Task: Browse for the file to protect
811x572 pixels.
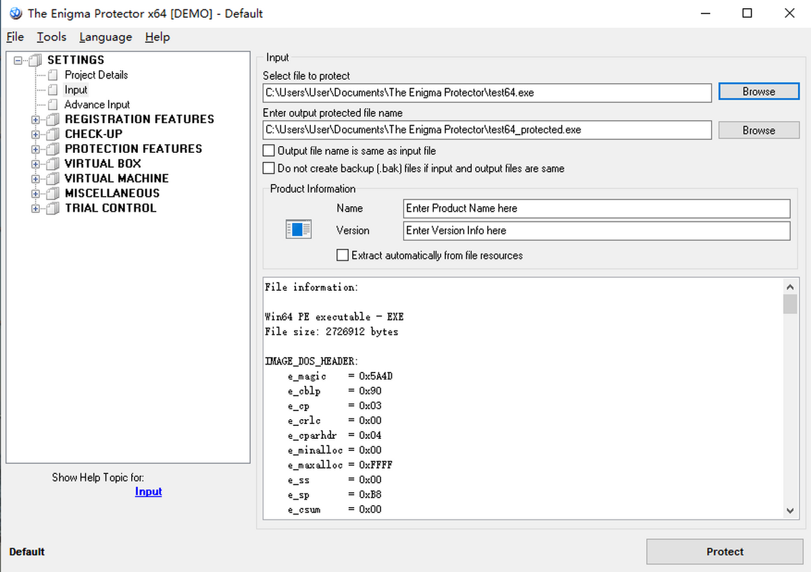Action: coord(758,91)
